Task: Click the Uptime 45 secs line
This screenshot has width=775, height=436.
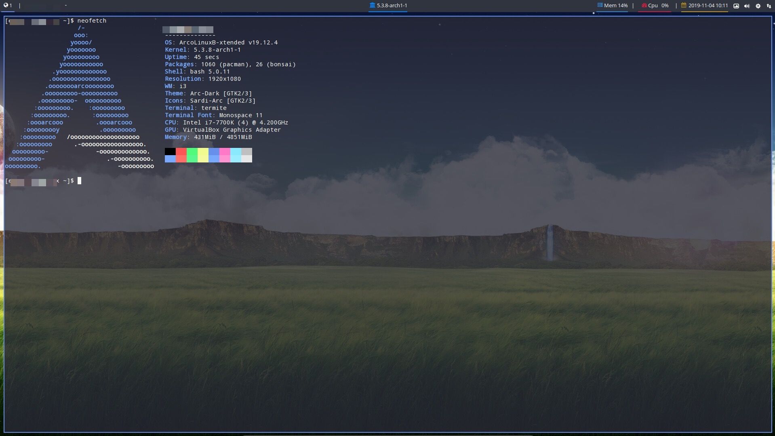Action: tap(192, 57)
